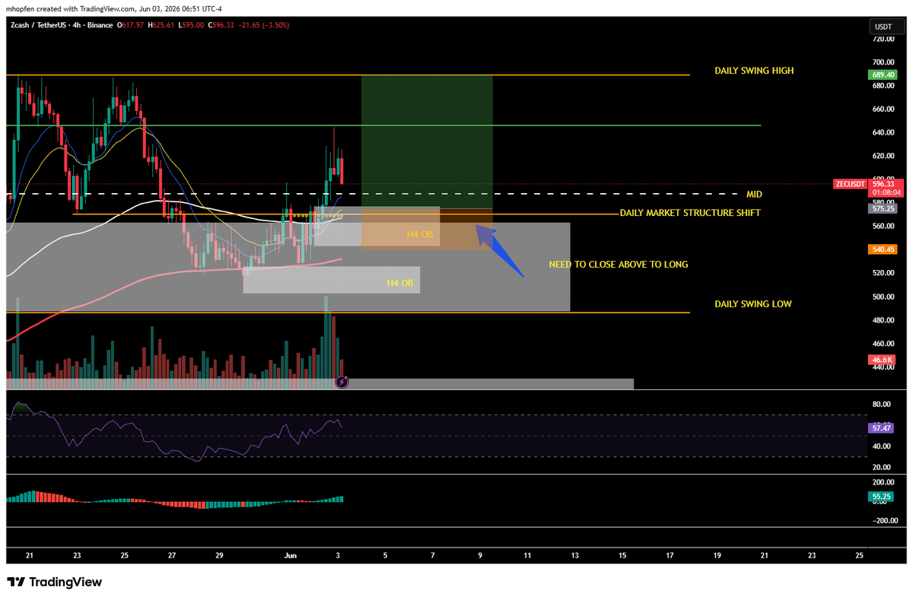Click the 480.00 price axis label

tap(883, 321)
